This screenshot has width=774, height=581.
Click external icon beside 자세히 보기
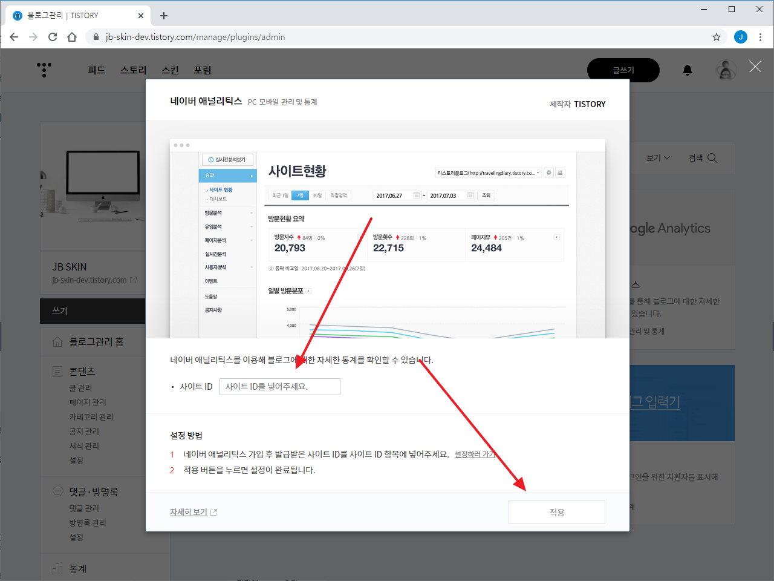coord(213,512)
